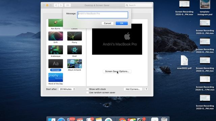Open Safari from the Dock
The image size is (216, 121).
click(x=61, y=119)
